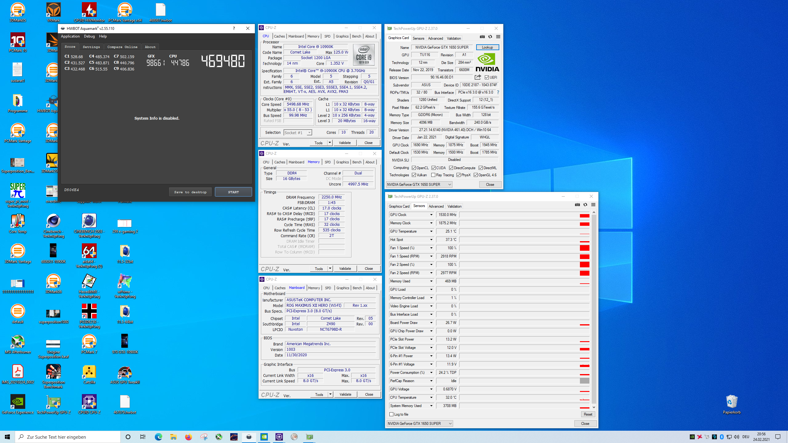Viewport: 788px width, 443px height.
Task: Enable the Log to file checkbox
Action: tap(392, 414)
